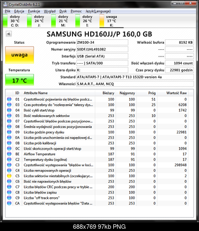This screenshot has width=199, height=231.
Task: Click the blue status icon for attribute C6
Action: (x=9, y=181)
